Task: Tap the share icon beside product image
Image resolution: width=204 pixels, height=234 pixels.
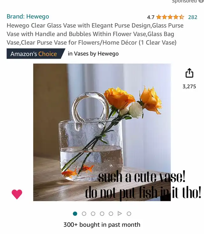Action: pyautogui.click(x=189, y=73)
